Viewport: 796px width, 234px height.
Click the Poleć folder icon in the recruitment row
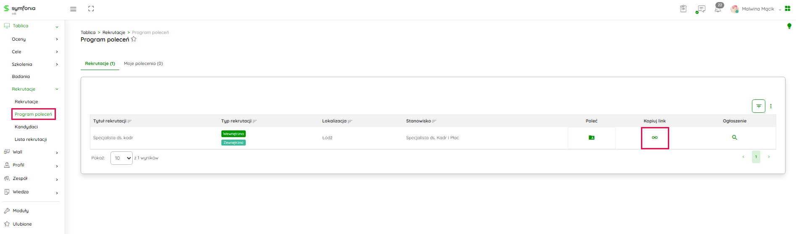tap(591, 138)
